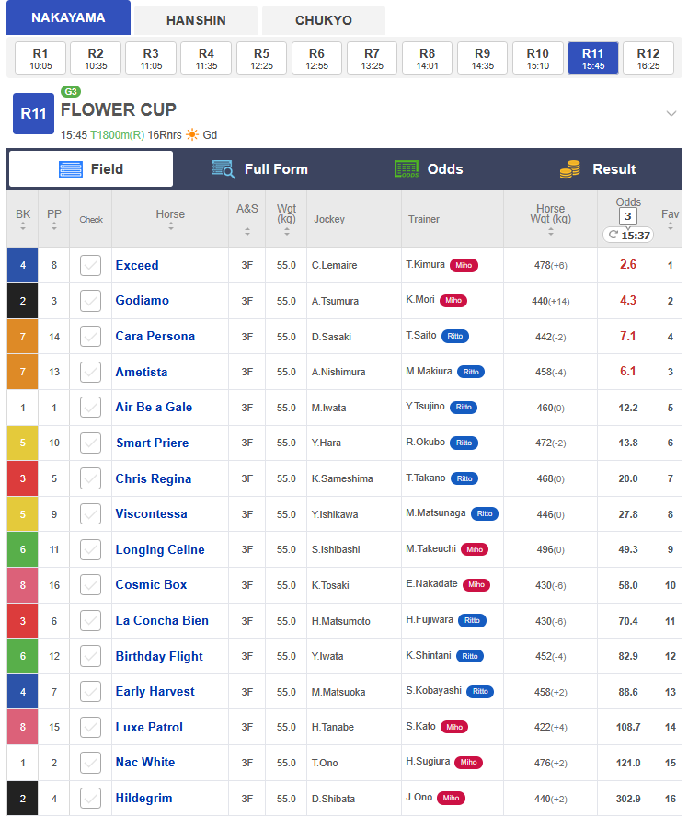Click the Ritto badge beside S.Kobayashi
Viewport: 688px width, 817px height.
tap(480, 692)
